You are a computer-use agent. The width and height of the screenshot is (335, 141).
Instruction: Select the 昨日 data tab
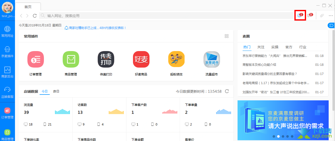pos(56,91)
